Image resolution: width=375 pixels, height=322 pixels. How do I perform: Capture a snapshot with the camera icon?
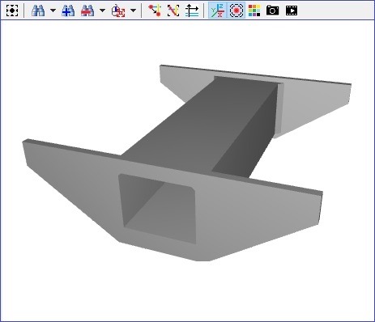273,11
